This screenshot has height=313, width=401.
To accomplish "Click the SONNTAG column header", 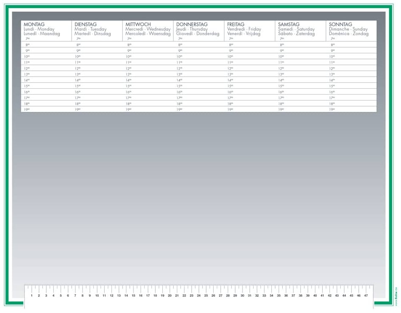I will click(340, 25).
